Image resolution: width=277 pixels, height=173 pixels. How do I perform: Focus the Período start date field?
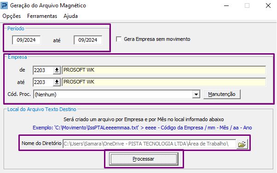pos(26,40)
